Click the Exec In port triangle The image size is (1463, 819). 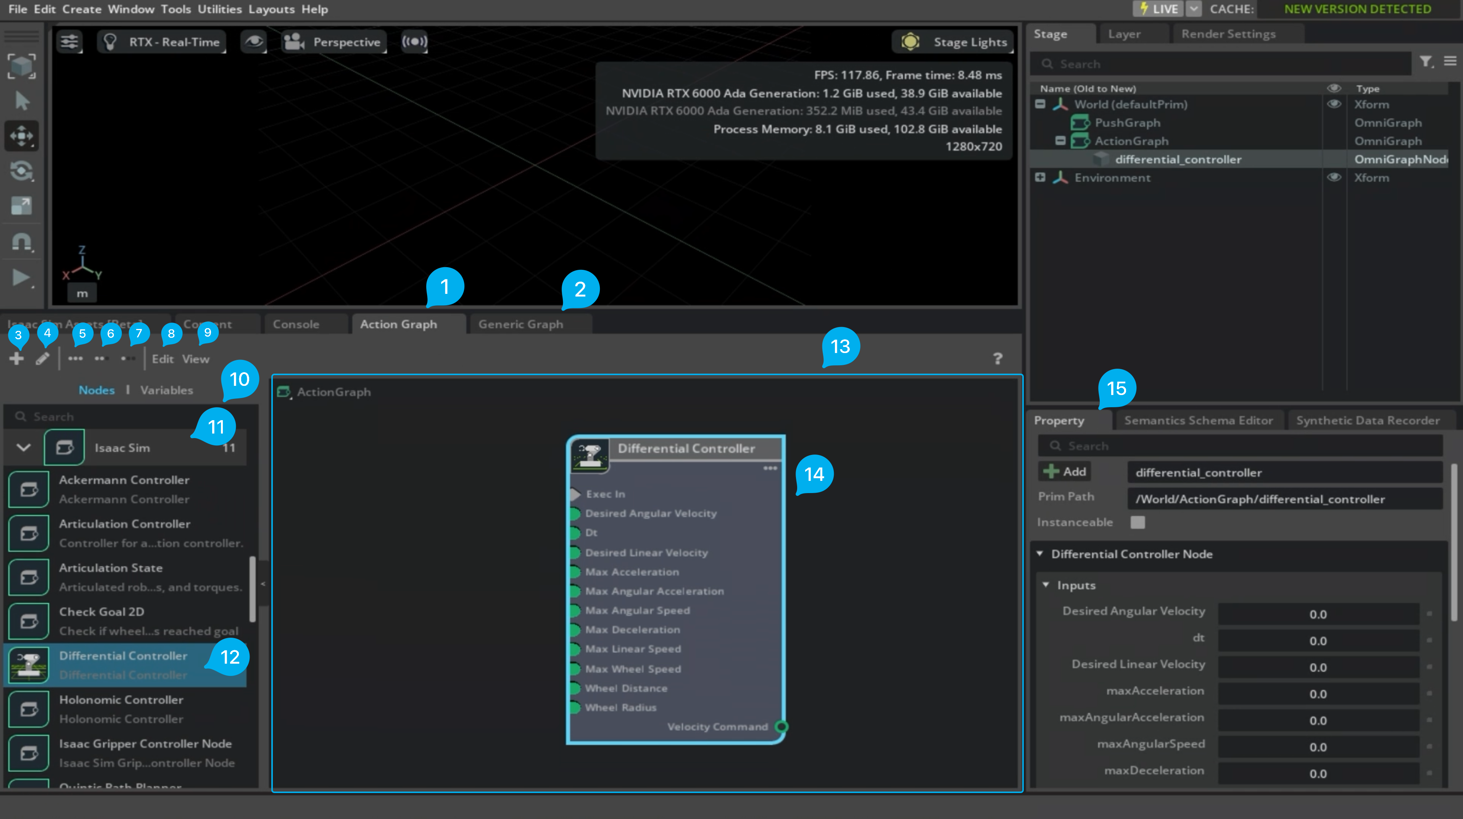(x=575, y=494)
